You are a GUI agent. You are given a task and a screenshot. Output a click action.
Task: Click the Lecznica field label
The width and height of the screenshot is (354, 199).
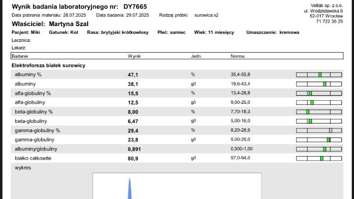[x=21, y=40]
